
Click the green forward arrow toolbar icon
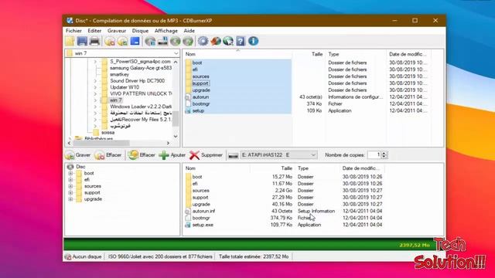(x=188, y=41)
